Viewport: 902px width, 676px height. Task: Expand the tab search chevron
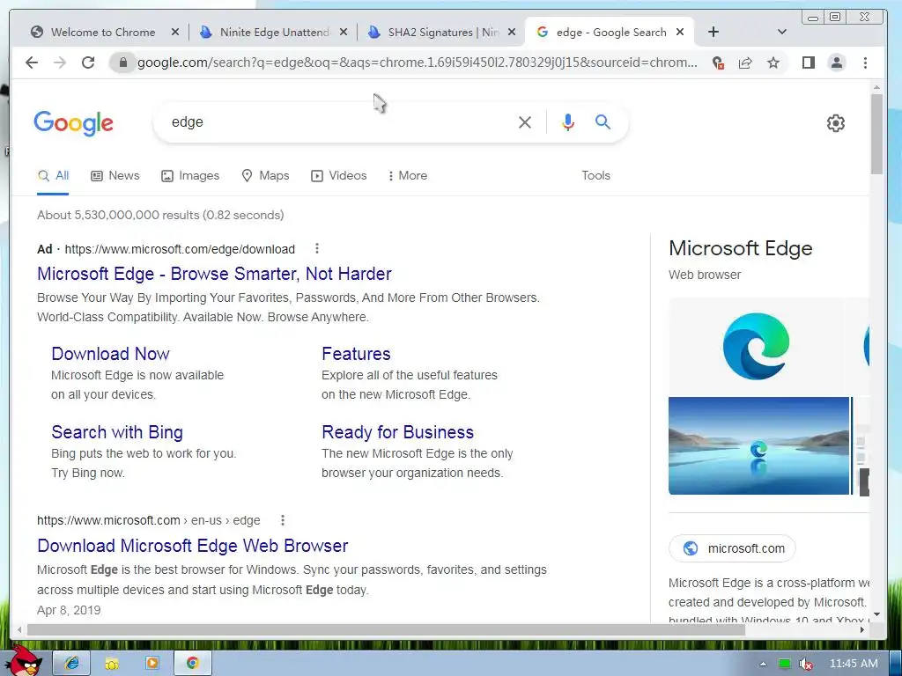[x=782, y=33]
